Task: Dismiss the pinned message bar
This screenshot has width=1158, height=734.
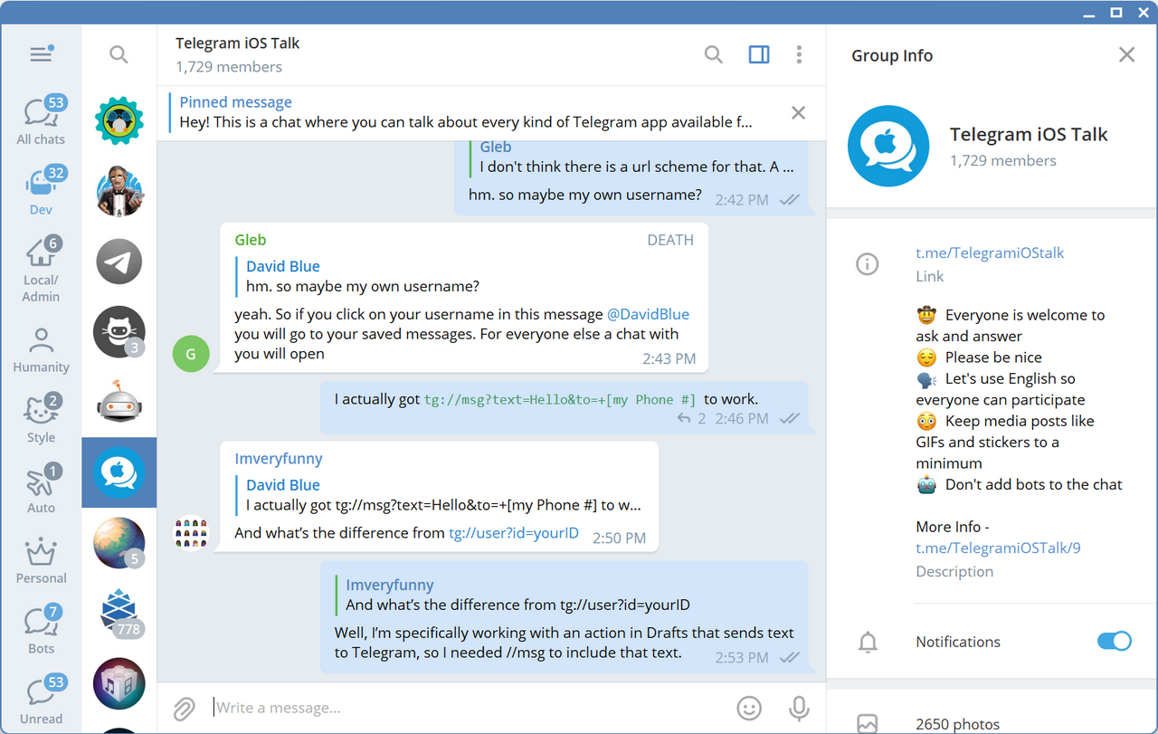Action: pos(798,112)
